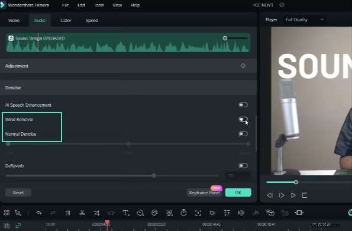Click the Undo arrow in the timeline toolbar
Screen dimensions: 352x231
(x=39, y=213)
